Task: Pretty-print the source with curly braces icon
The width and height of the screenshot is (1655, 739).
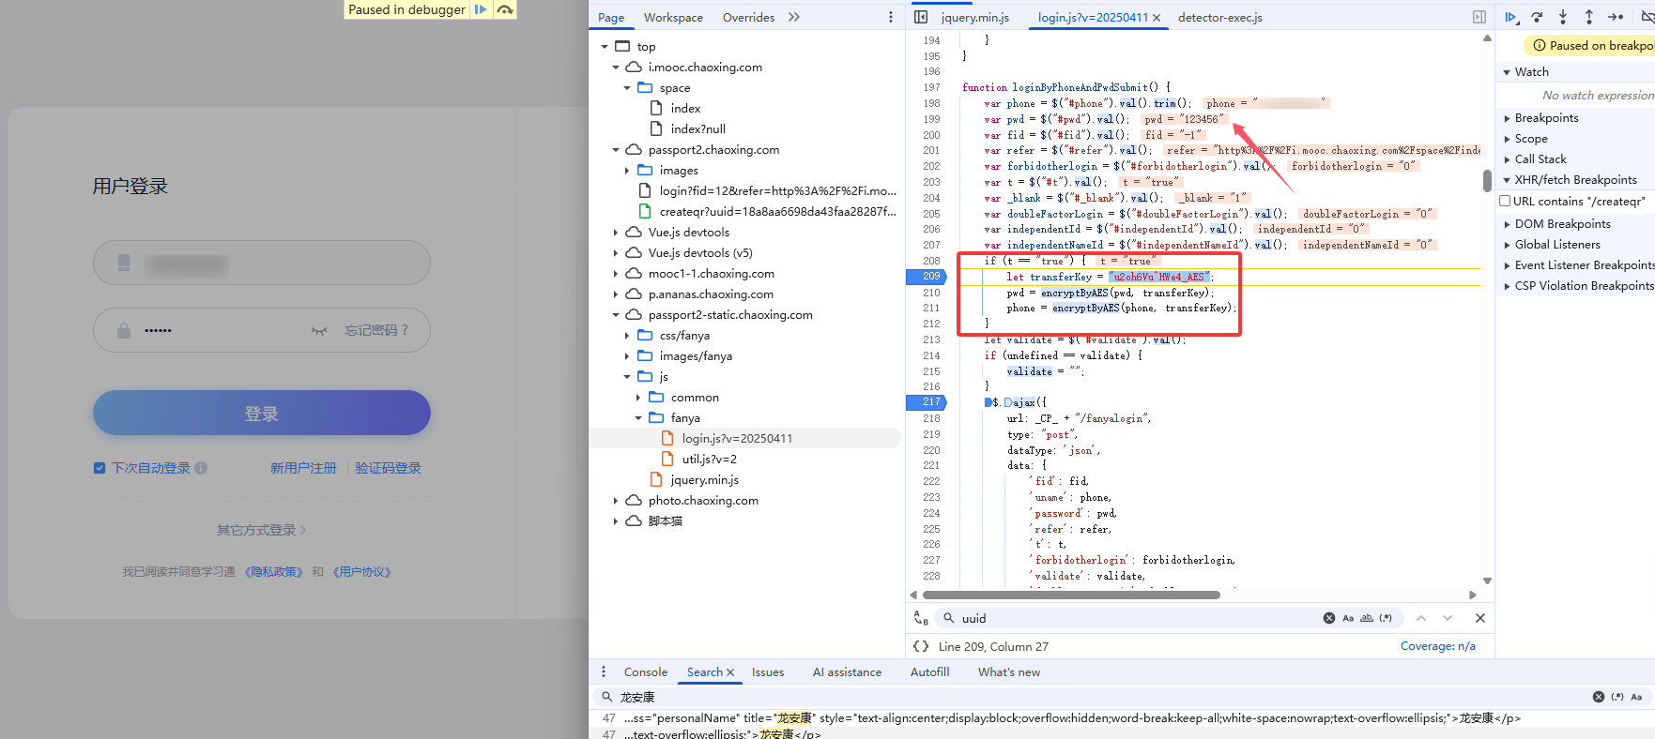Action: point(921,646)
